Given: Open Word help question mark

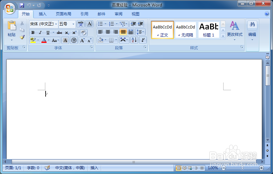Looking at the screenshot, I should point(267,14).
